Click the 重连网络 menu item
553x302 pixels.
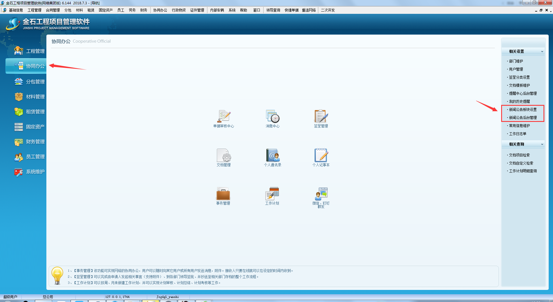(x=309, y=10)
